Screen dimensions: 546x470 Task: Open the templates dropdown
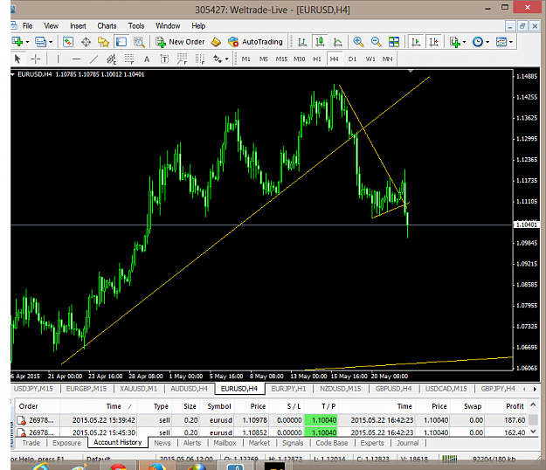(504, 42)
